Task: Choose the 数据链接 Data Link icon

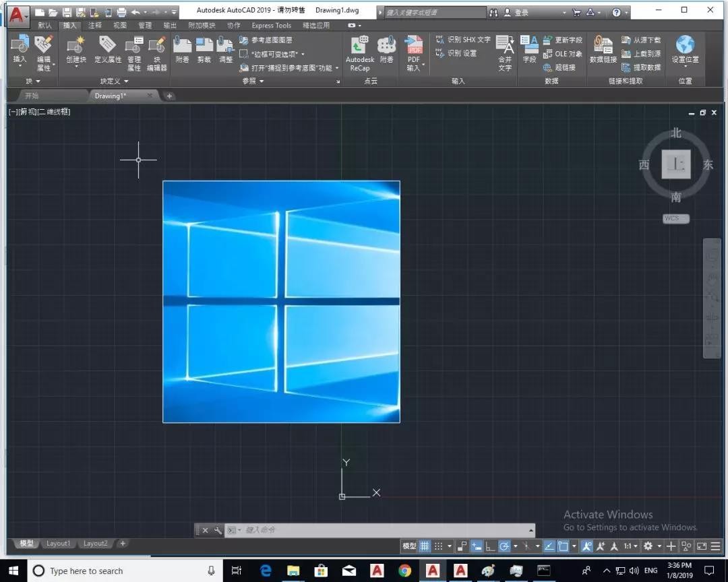Action: click(603, 50)
